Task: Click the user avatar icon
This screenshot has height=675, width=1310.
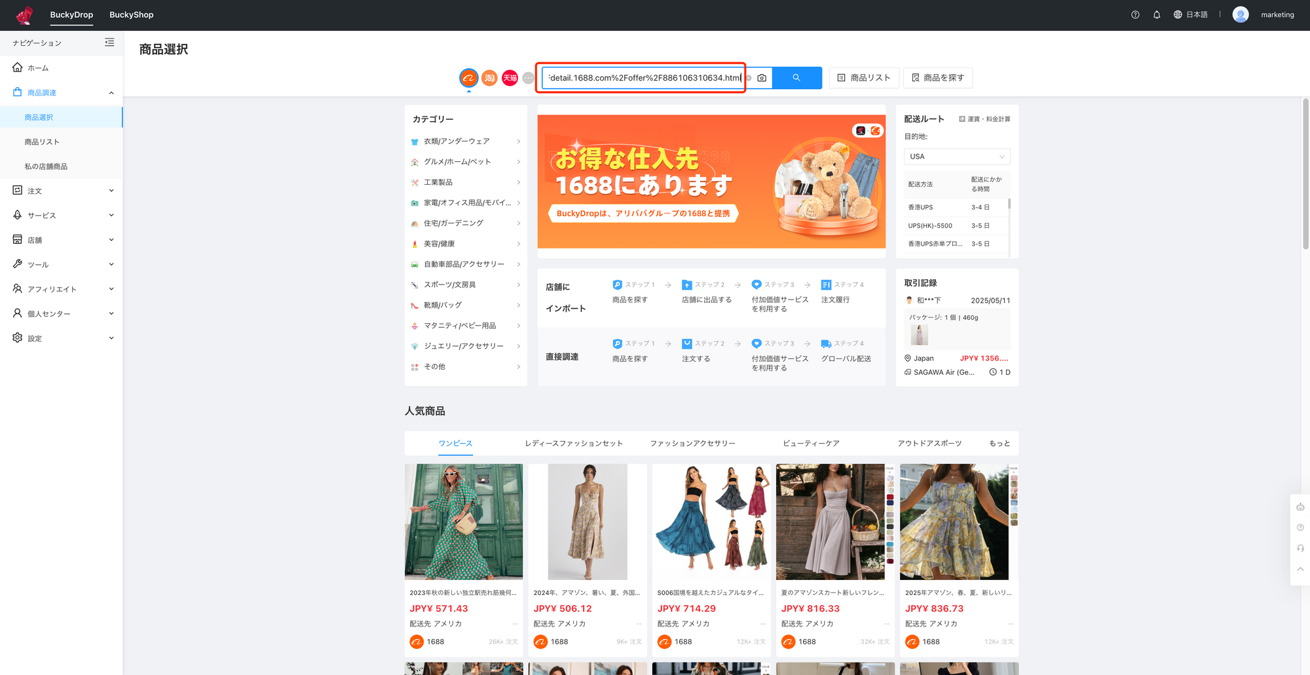Action: pos(1241,14)
